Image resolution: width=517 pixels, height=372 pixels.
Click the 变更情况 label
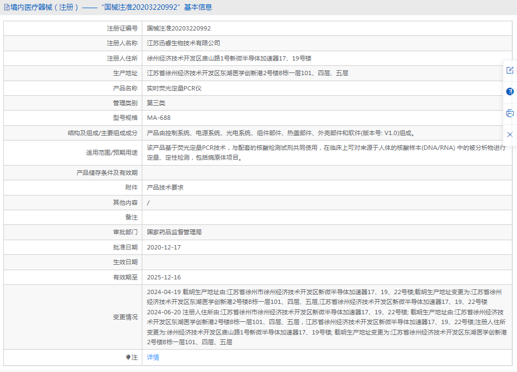click(125, 317)
